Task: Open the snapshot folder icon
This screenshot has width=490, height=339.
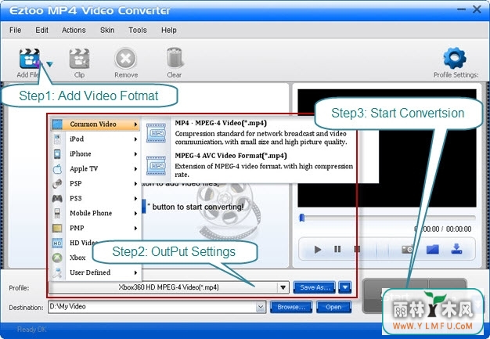Action: click(433, 249)
